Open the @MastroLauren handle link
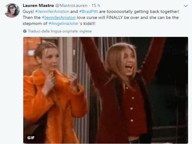The height and width of the screenshot is (144, 192). (71, 5)
